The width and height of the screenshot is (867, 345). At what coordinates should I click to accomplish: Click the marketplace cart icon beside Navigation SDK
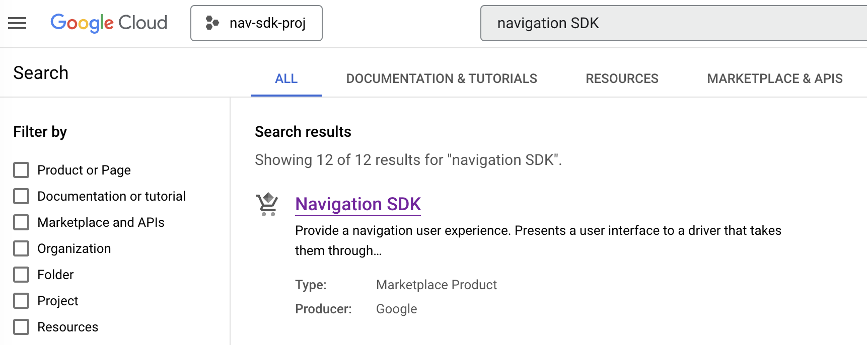coord(267,204)
